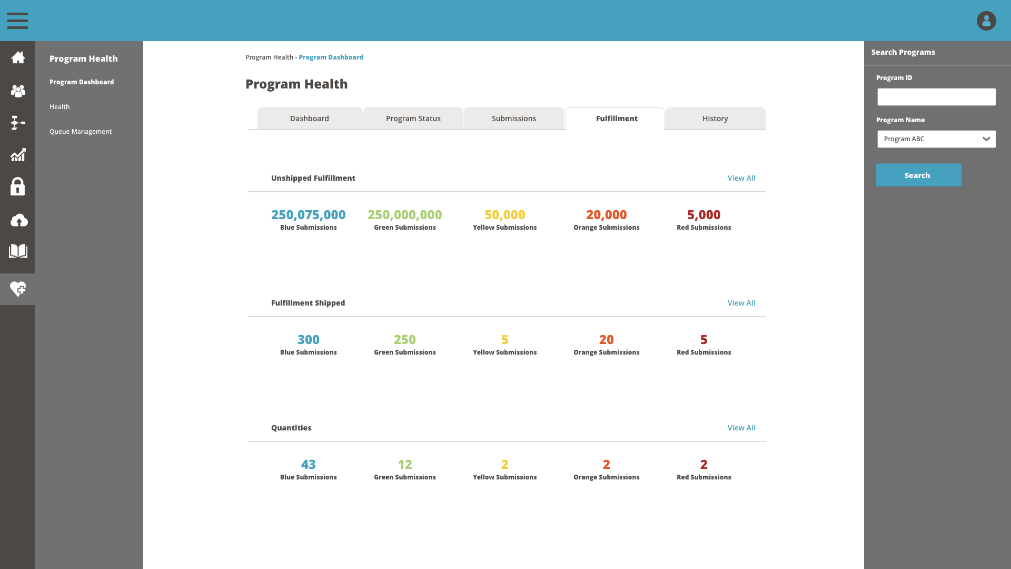Open the hamburger menu icon
This screenshot has height=569, width=1011.
(x=17, y=21)
